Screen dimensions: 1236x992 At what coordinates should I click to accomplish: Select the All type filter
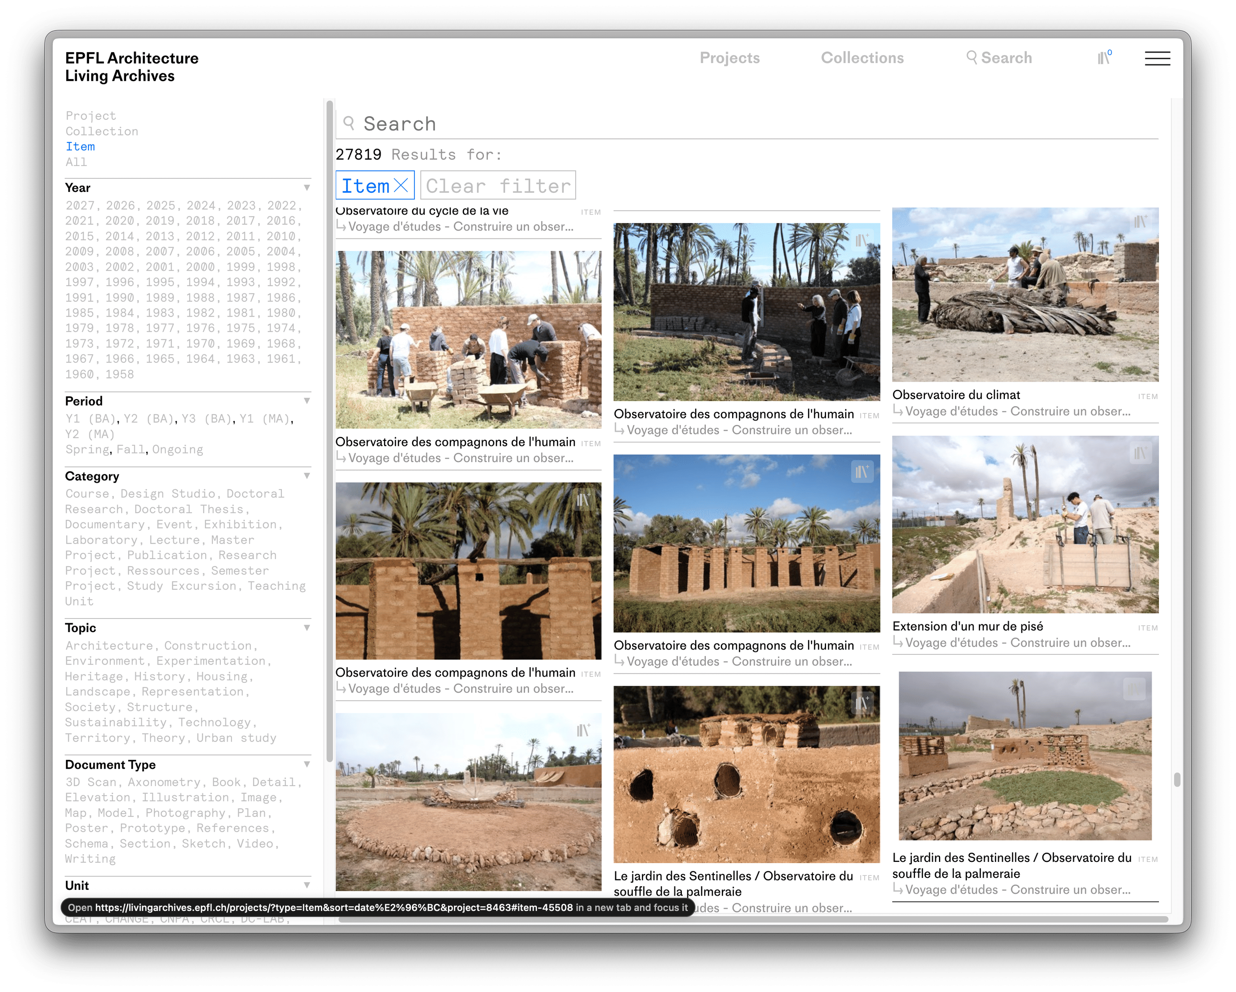(x=76, y=162)
